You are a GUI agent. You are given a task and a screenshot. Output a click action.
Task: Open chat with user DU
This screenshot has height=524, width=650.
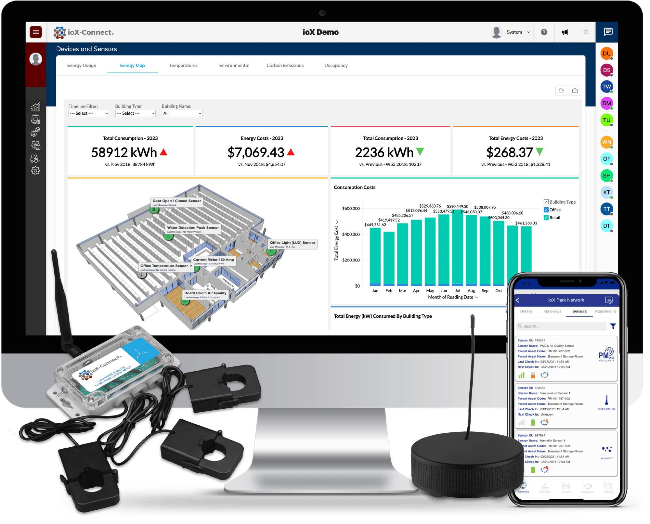click(x=606, y=54)
